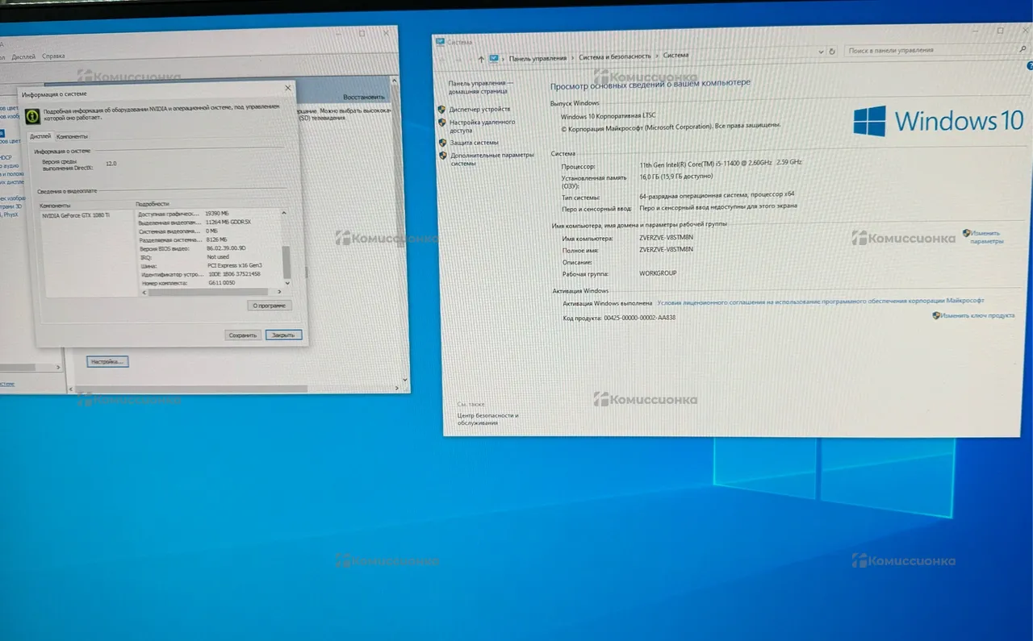
Task: Click the Сохранить button
Action: pyautogui.click(x=242, y=335)
